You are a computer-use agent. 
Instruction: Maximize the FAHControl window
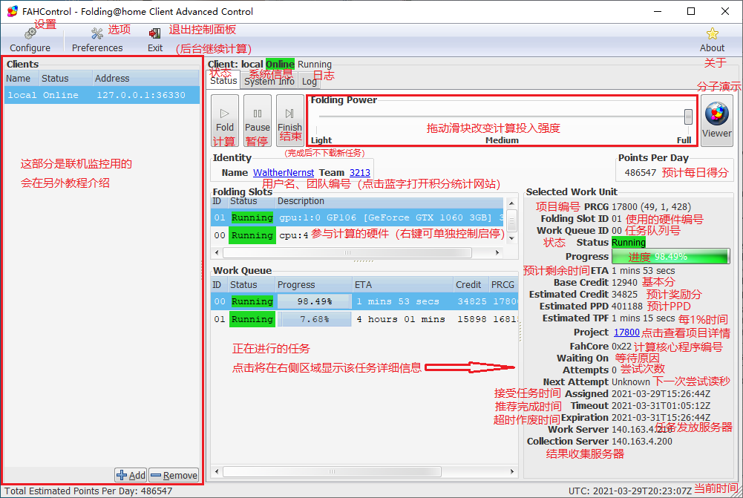pyautogui.click(x=691, y=11)
